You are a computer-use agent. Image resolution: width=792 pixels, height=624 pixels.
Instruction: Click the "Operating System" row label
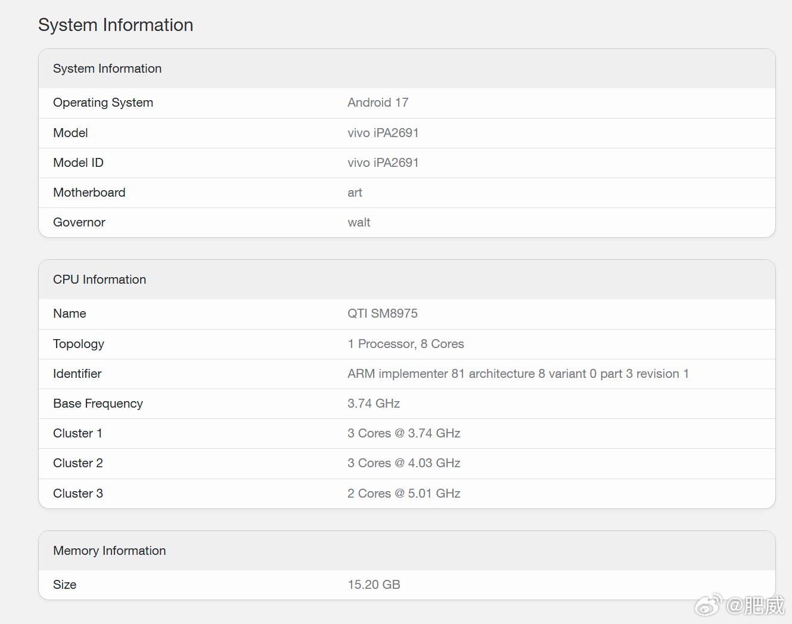tap(103, 103)
